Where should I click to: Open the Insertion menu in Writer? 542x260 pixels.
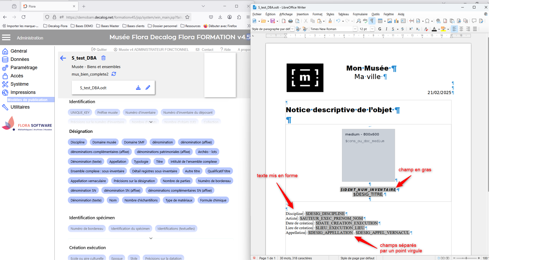302,14
